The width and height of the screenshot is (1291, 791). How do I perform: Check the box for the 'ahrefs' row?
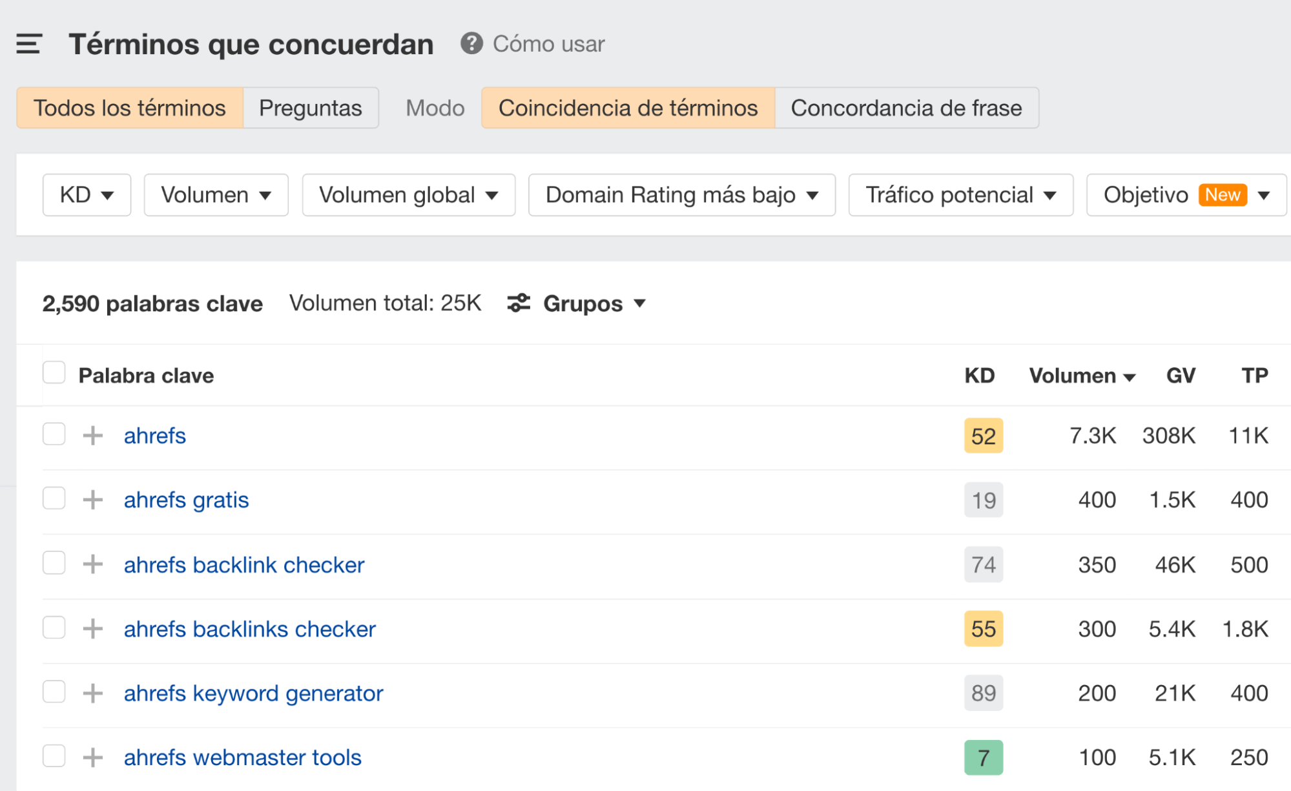54,435
